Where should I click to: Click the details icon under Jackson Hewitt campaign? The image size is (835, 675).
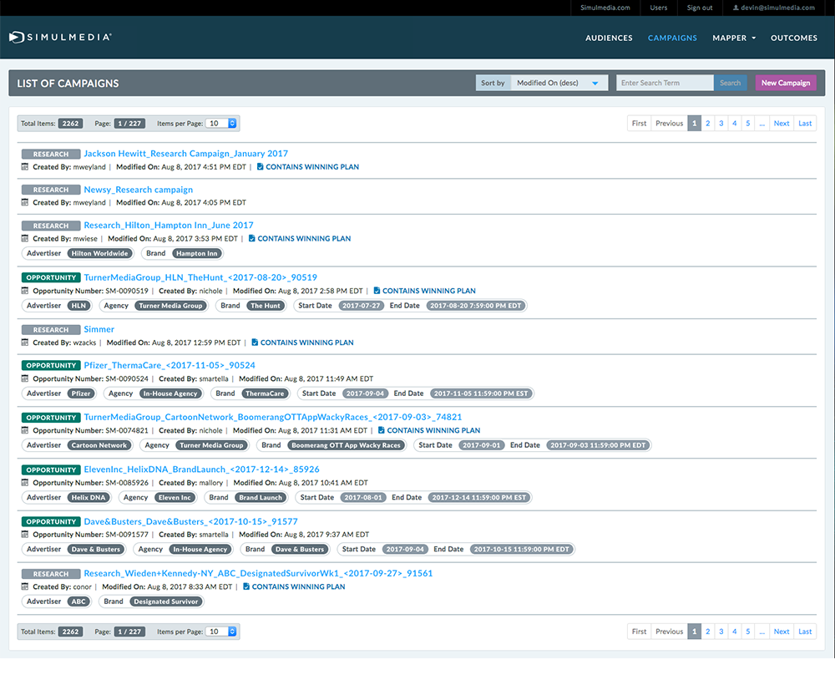pyautogui.click(x=24, y=167)
